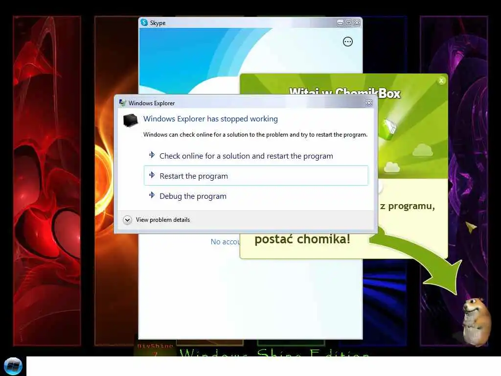Open Skype more options ellipsis button
The height and width of the screenshot is (376, 501).
348,42
